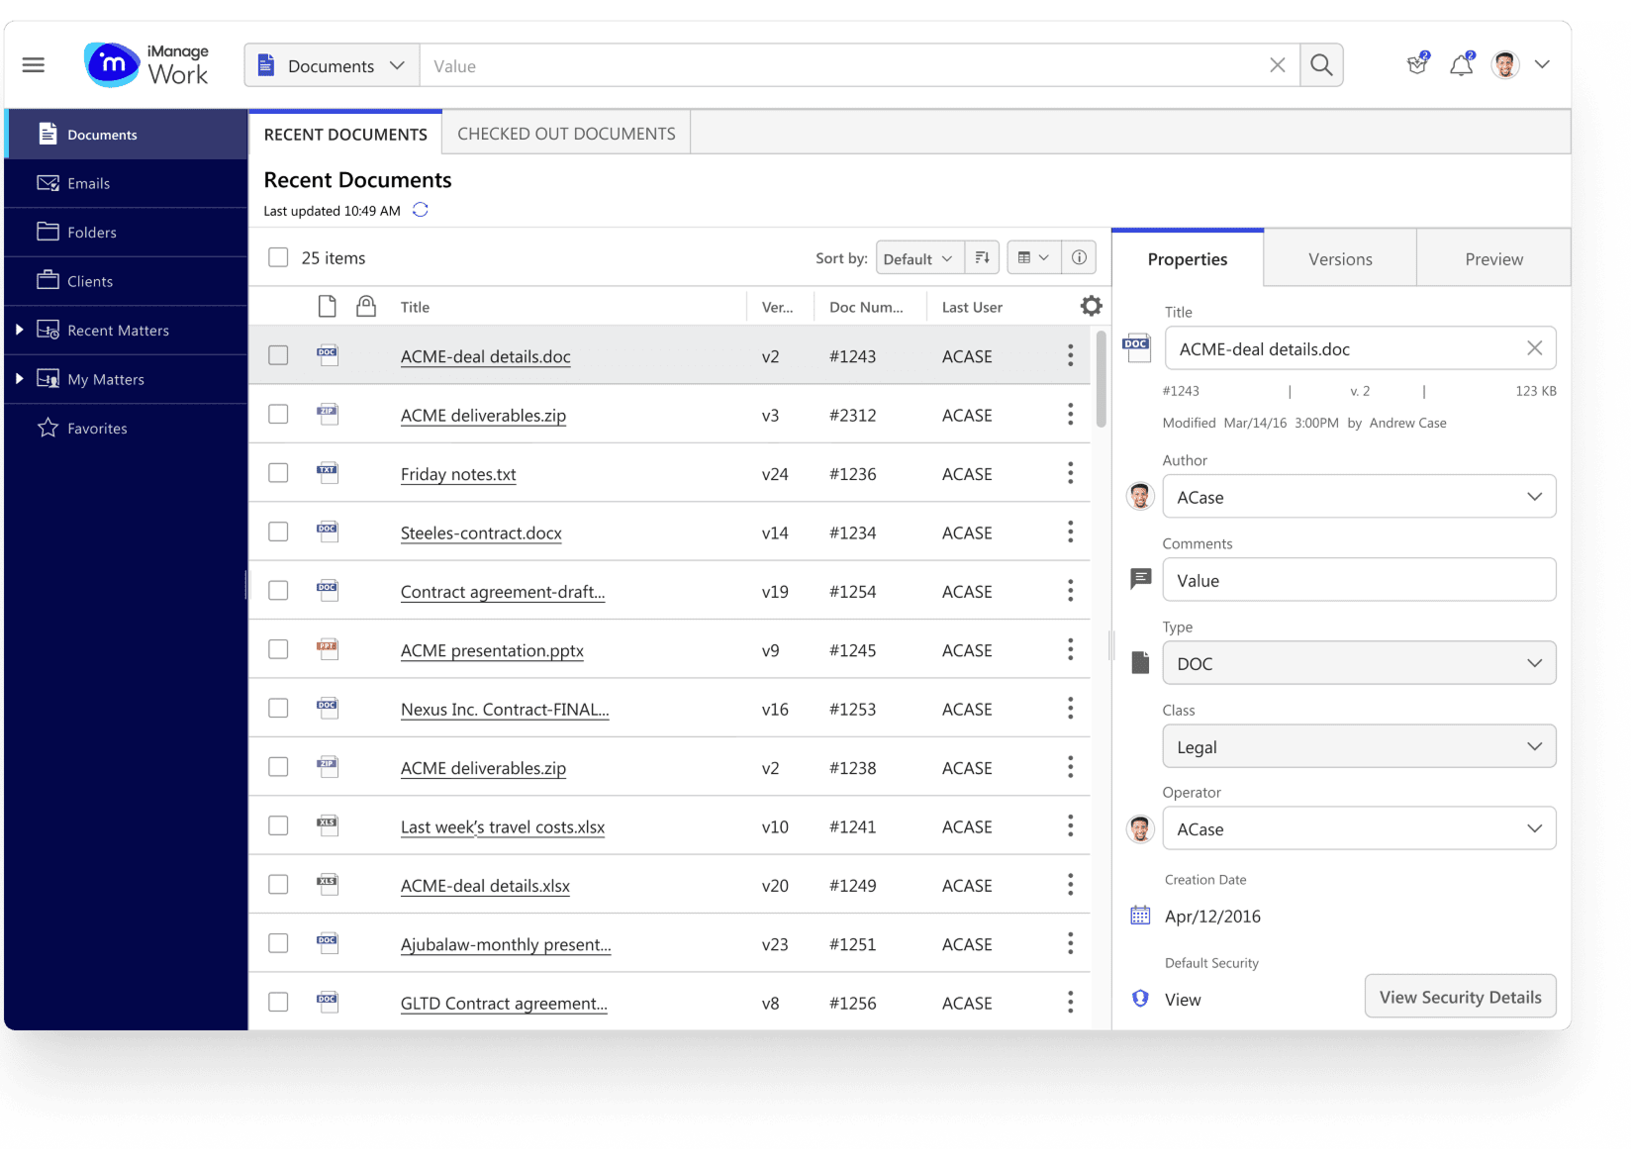This screenshot has height=1162, width=1631.
Task: Open Favorites from the sidebar
Action: coord(96,428)
